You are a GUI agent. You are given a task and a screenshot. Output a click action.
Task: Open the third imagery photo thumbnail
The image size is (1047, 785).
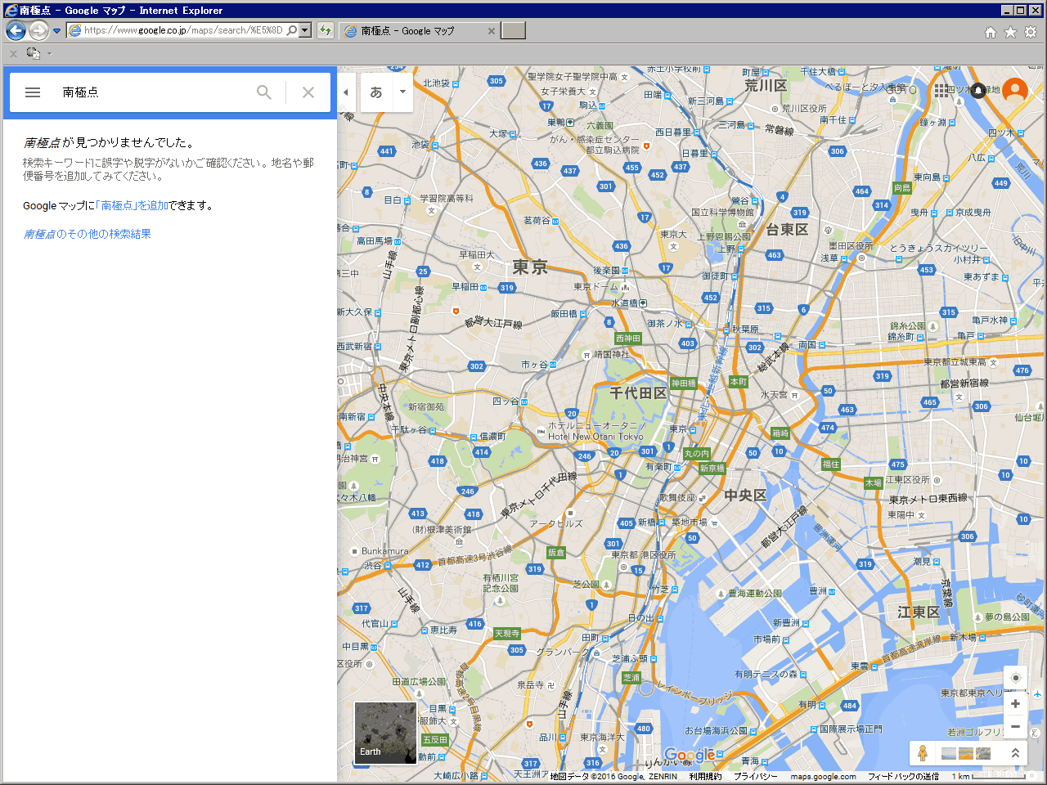pyautogui.click(x=983, y=753)
